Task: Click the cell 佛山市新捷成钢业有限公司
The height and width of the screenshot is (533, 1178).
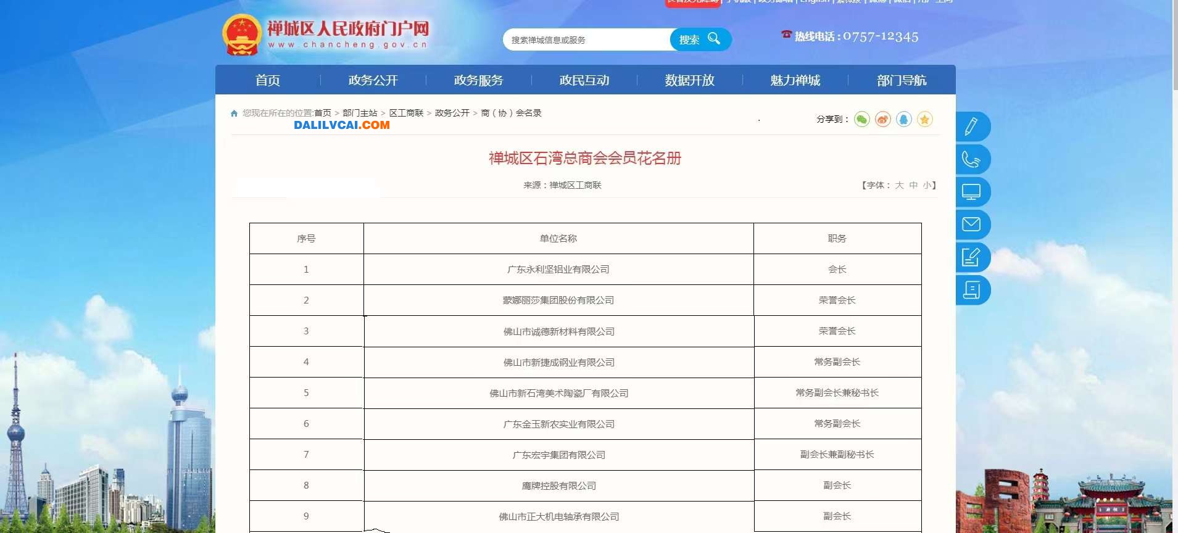Action: tap(559, 362)
